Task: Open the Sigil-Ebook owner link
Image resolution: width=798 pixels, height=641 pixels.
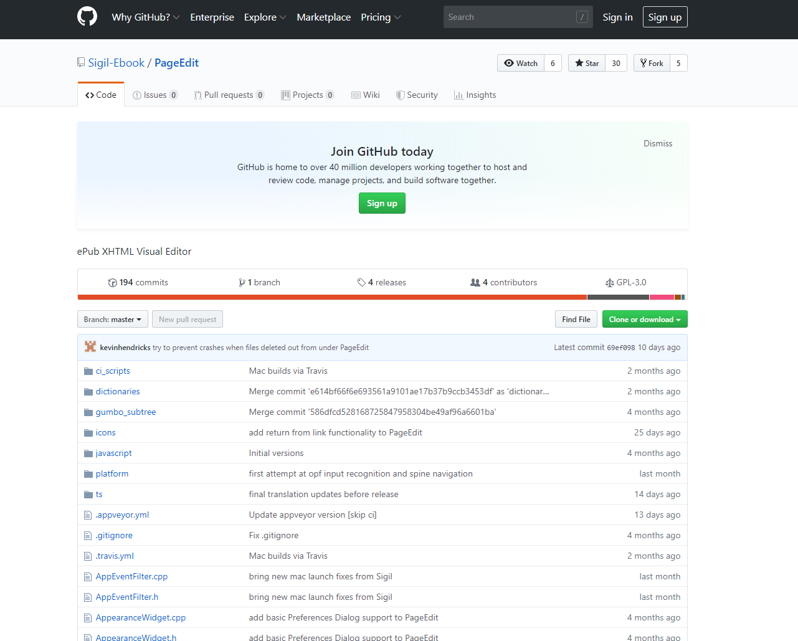Action: point(116,62)
